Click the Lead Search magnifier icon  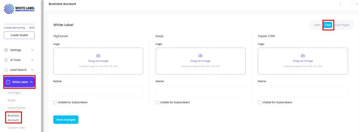point(6,70)
